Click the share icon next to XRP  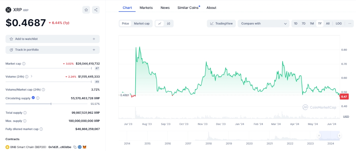point(96,10)
